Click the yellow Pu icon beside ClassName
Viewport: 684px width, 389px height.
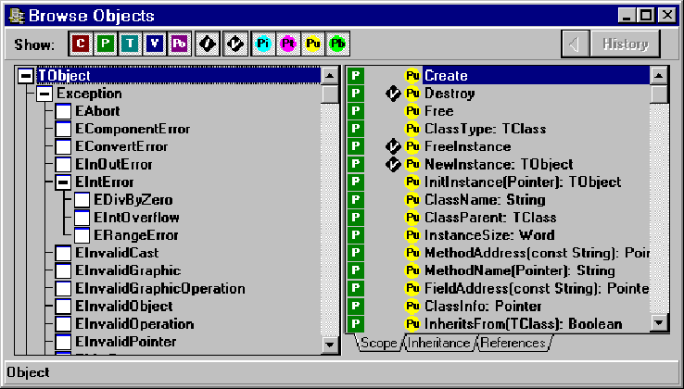click(x=412, y=200)
